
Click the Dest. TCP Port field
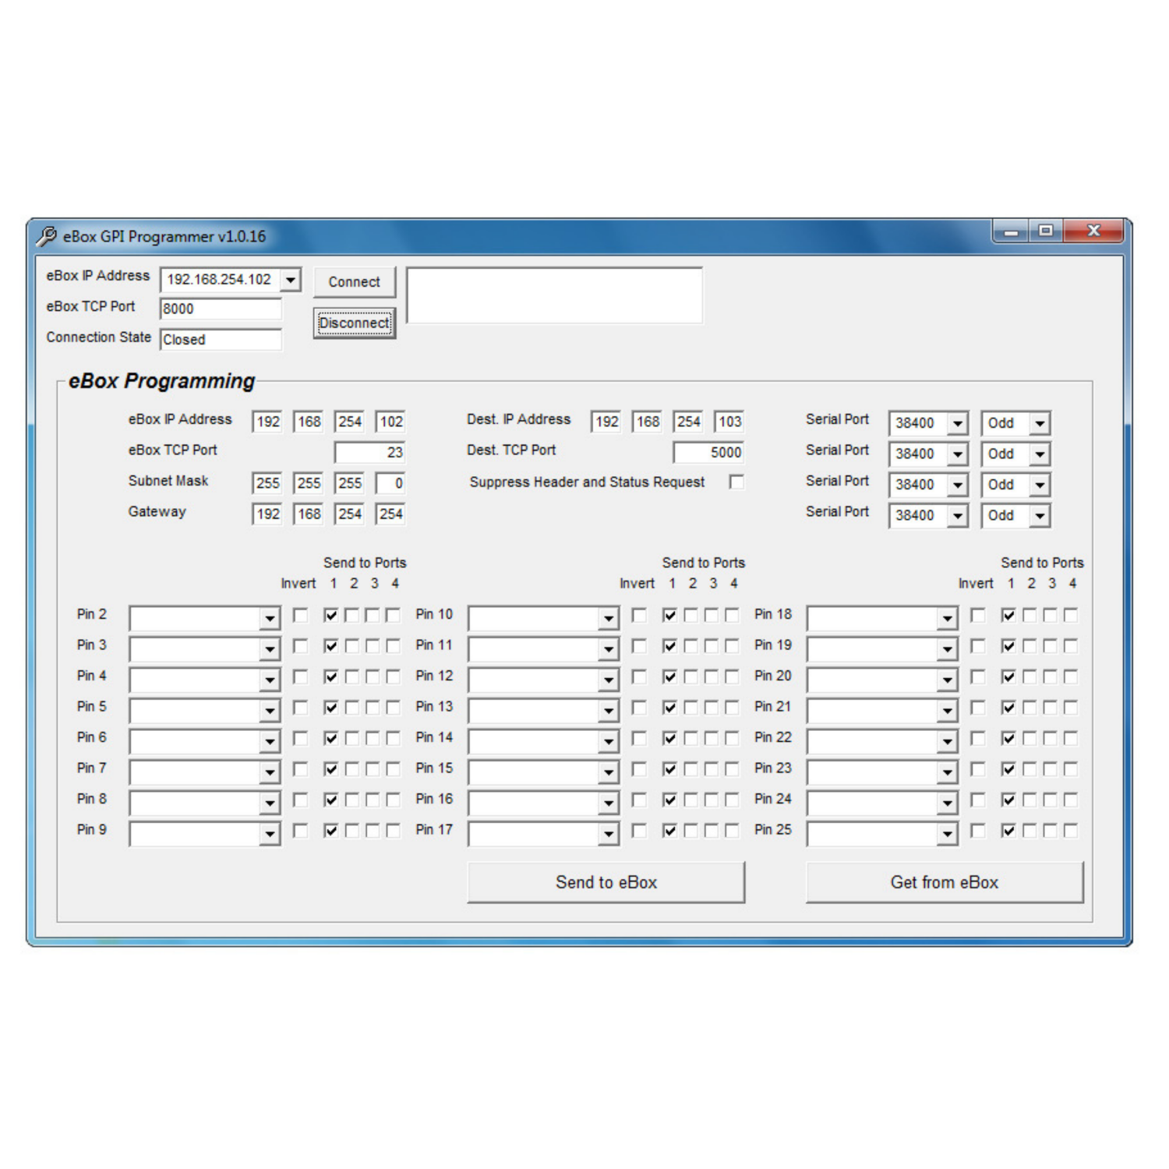point(708,453)
